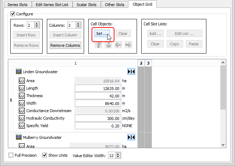Click the move cell right arrow icon
Screen dimensions: 235x166
(128, 45)
